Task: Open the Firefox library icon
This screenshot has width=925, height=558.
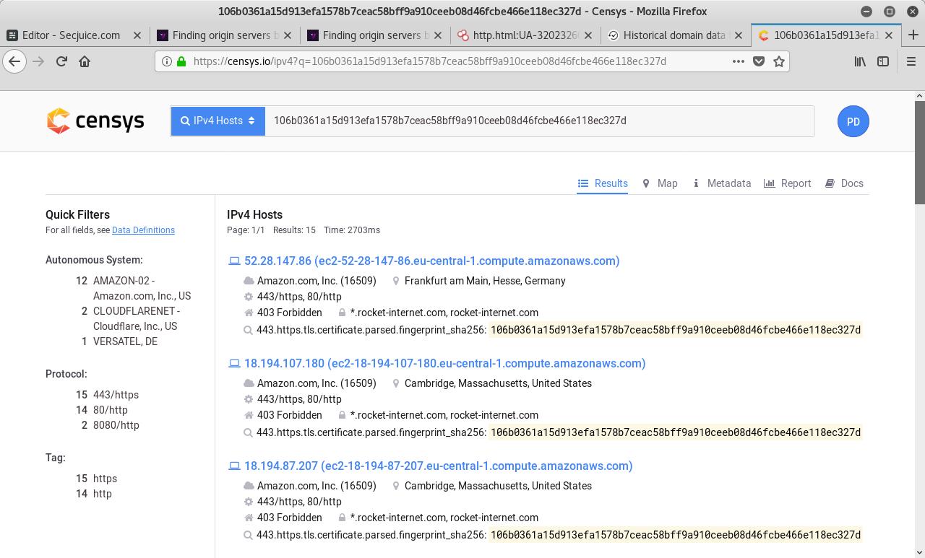Action: [x=860, y=61]
